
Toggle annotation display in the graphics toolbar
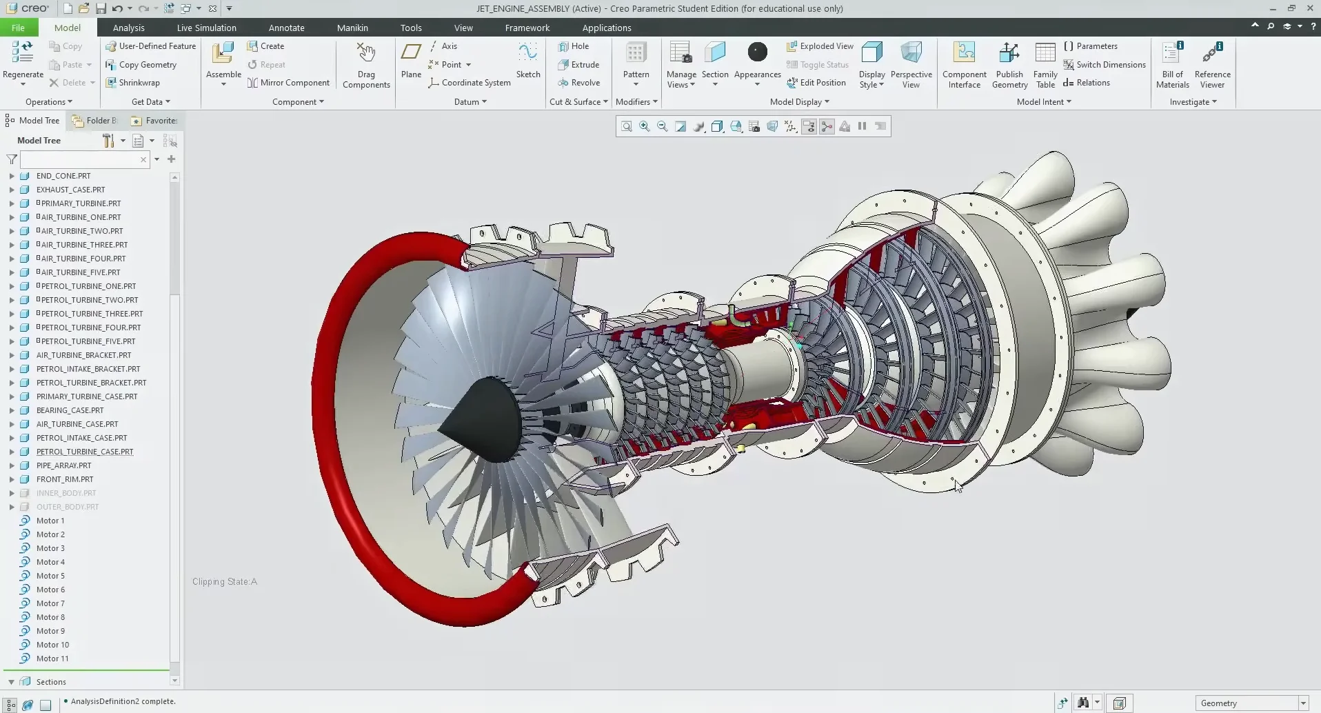(x=807, y=126)
